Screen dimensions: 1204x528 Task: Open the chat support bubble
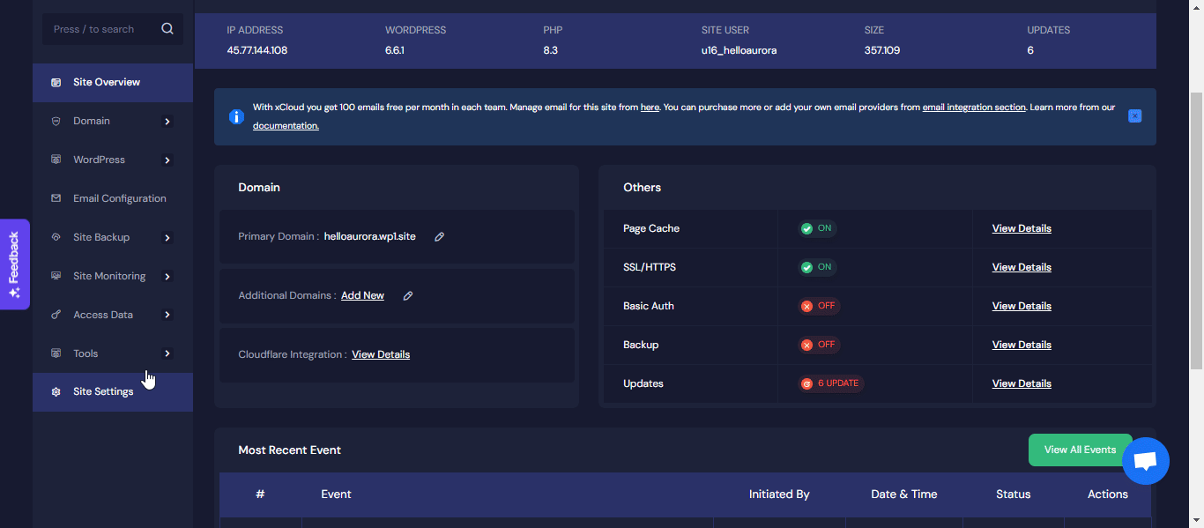click(x=1145, y=460)
